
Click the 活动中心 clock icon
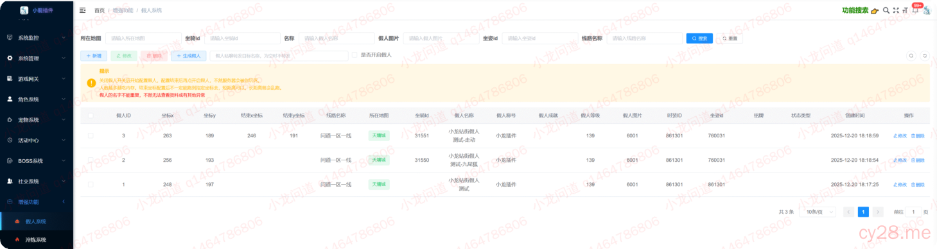click(x=10, y=140)
